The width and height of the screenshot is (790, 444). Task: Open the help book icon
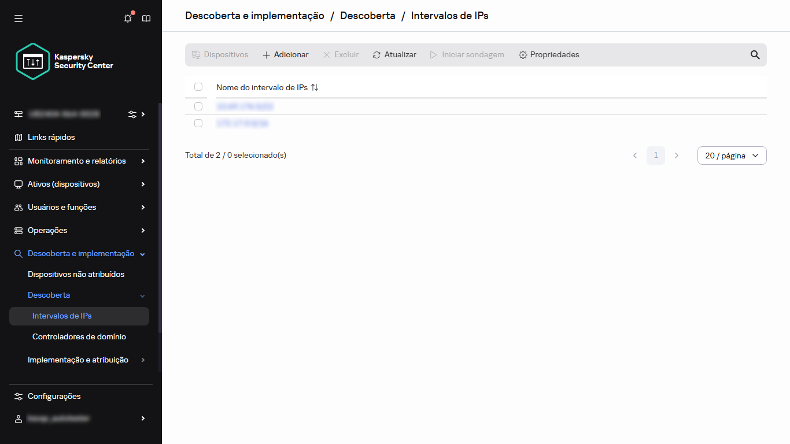(x=146, y=18)
